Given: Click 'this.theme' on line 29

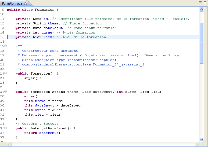Looking at the screenshot, I should (35, 101).
